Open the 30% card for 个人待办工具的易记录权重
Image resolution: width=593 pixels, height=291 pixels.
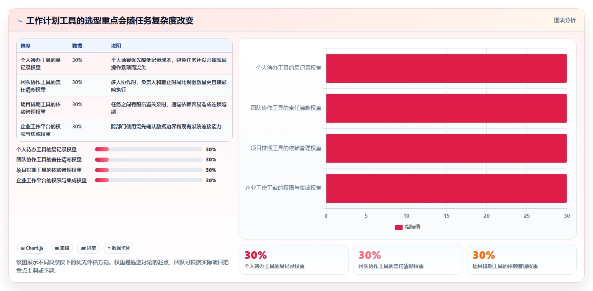click(293, 259)
